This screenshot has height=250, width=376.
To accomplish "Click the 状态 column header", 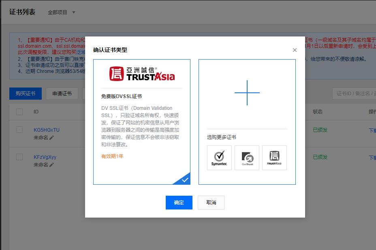I will pyautogui.click(x=318, y=112).
